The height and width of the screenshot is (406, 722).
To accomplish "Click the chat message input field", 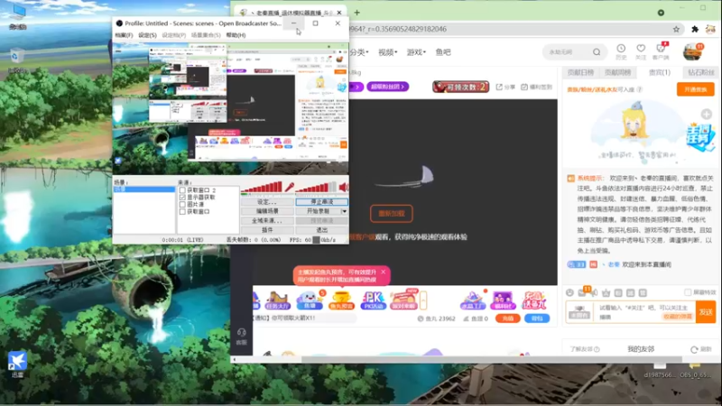I will click(644, 312).
